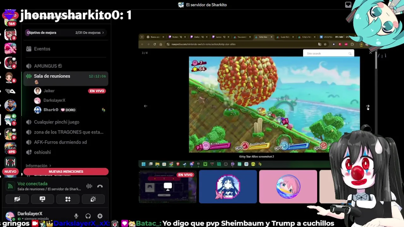Screen dimensions: 404x227
Task: Click the Eventos calendar icon
Action: 29,49
